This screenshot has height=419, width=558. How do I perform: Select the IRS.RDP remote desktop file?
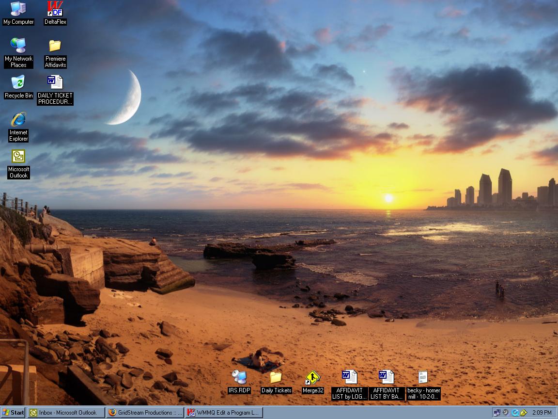click(239, 378)
